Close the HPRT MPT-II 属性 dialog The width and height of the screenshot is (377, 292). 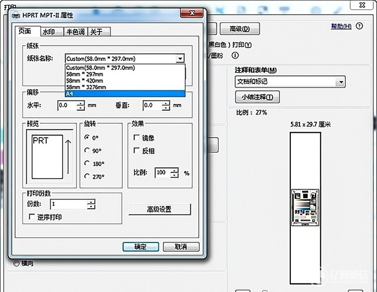click(192, 13)
